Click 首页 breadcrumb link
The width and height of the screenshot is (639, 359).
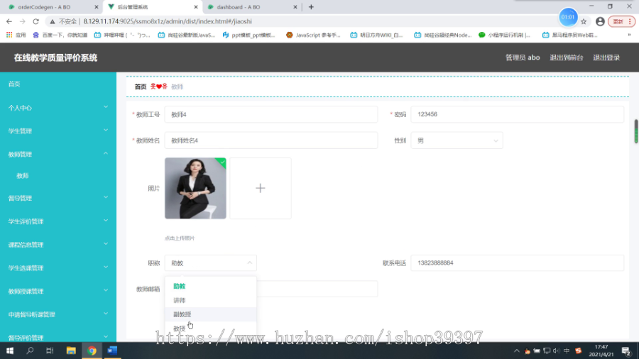coord(140,87)
